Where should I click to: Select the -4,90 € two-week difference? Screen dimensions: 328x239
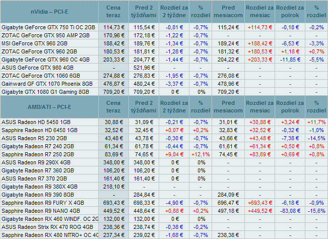click(174, 203)
